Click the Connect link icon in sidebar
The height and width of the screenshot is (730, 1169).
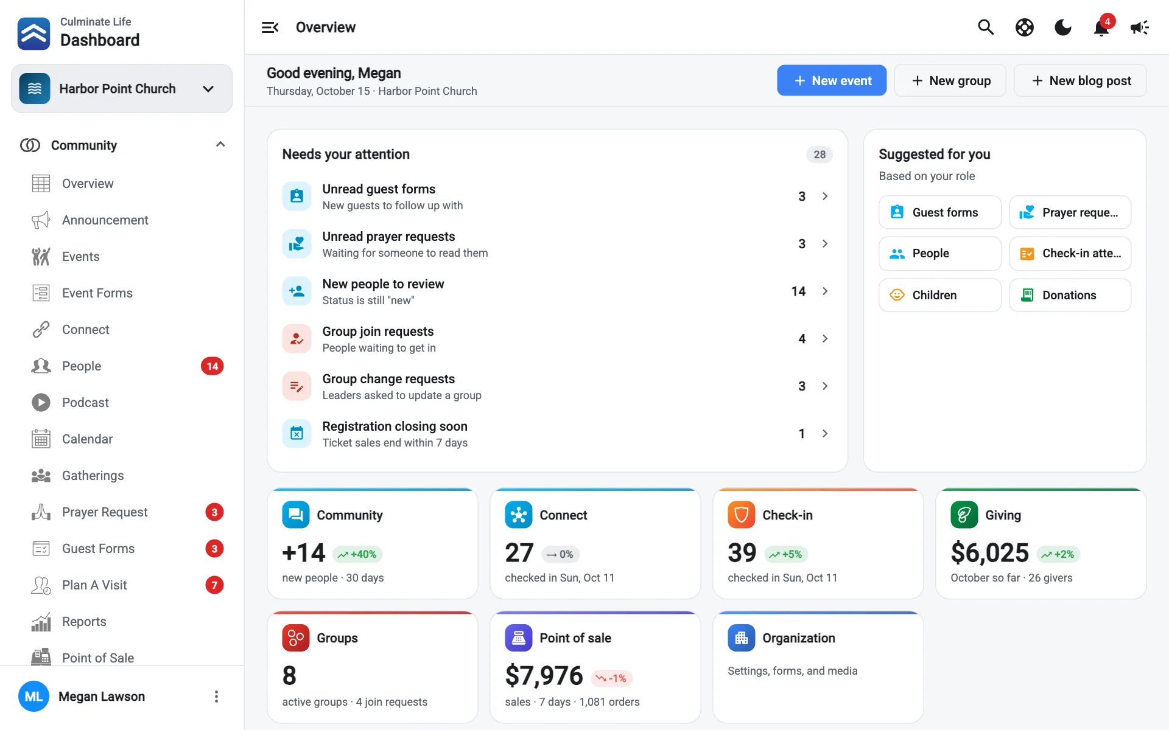click(x=41, y=330)
